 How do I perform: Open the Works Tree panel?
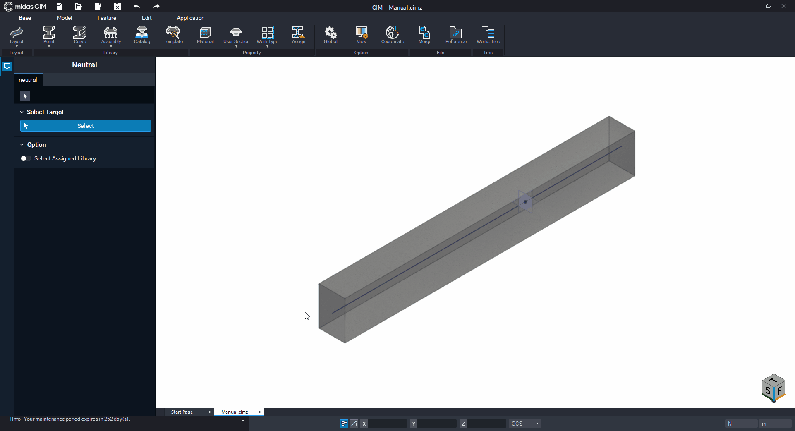pos(488,35)
